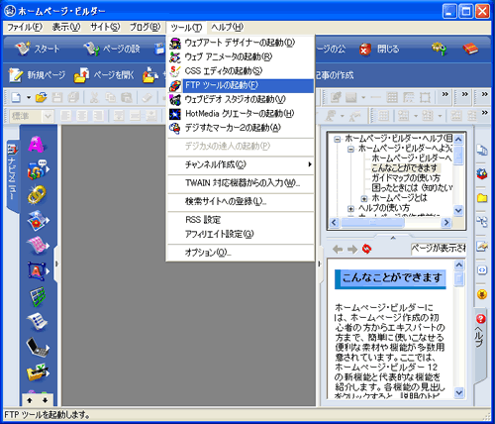Screen dimensions: 495x424
Task: Click the checklist sheet icon in navigation menu
Action: tap(37, 322)
